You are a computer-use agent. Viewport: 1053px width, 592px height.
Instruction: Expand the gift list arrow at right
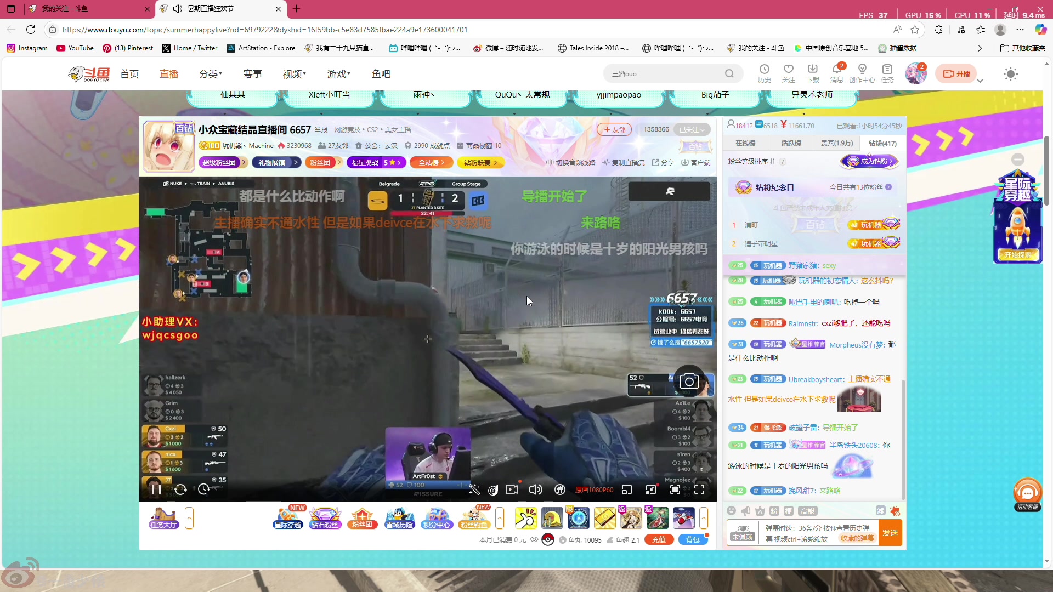tap(704, 518)
